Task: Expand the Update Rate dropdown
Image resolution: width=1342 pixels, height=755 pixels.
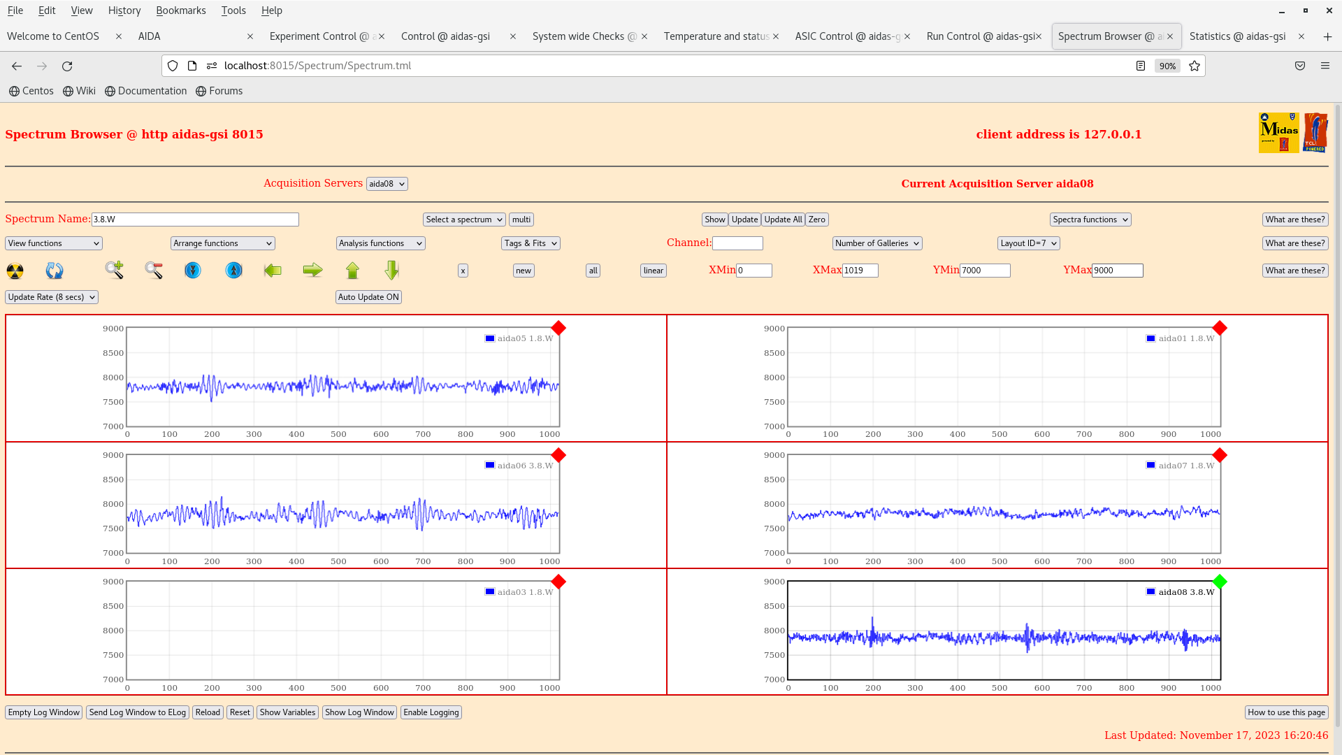Action: click(52, 297)
